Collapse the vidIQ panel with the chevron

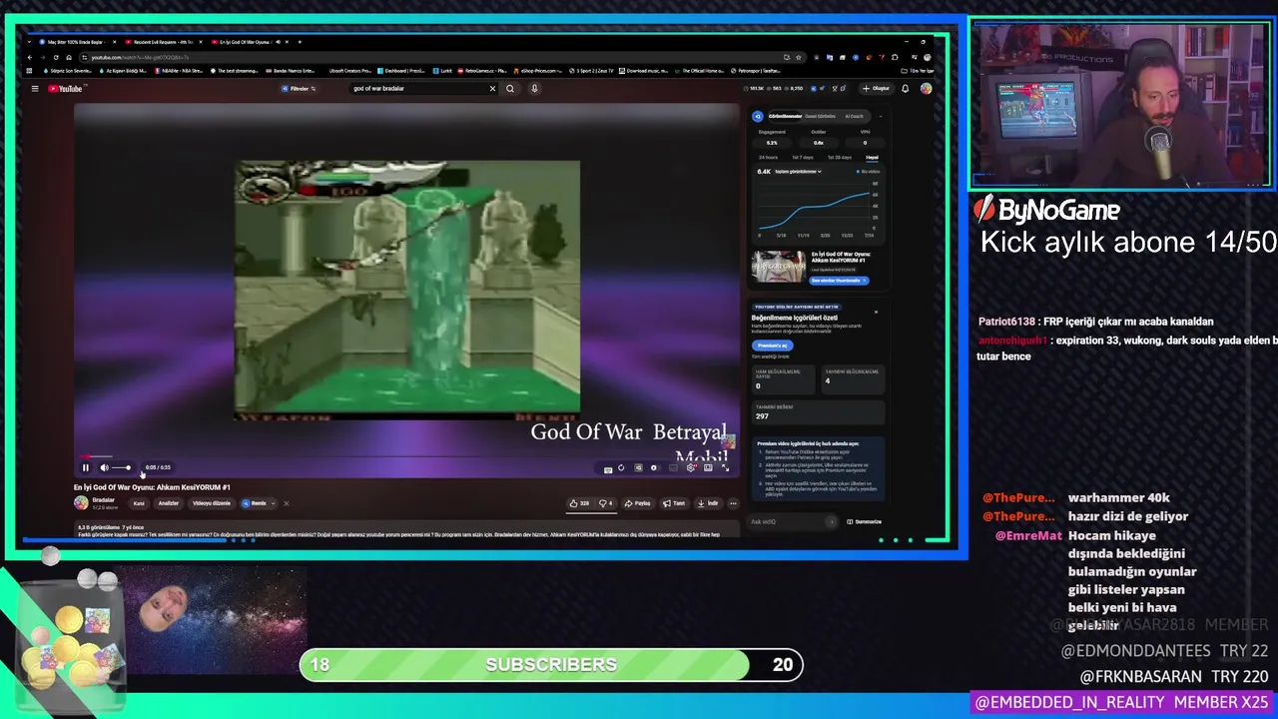(x=880, y=116)
